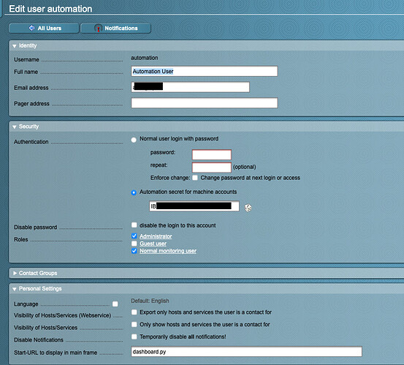Check Export only hosts user is contact for

(134, 312)
